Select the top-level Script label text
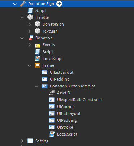134x146 pixels. (x=40, y=10)
